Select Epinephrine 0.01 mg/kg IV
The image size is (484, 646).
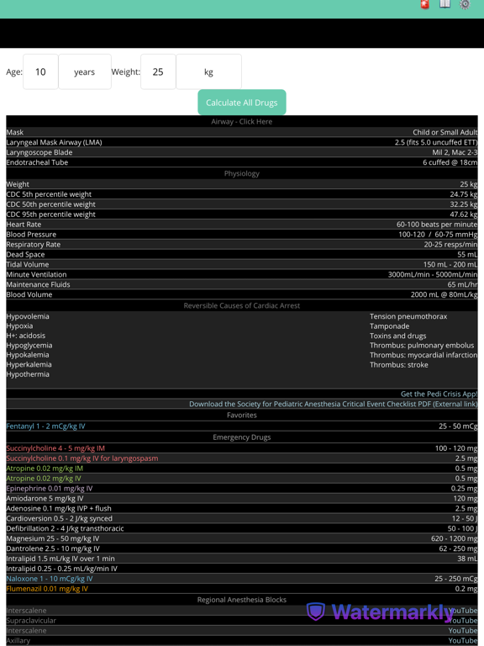pos(50,488)
